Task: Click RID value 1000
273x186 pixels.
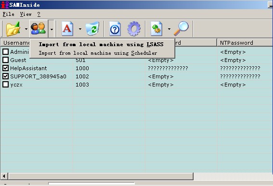Action: tap(82, 68)
